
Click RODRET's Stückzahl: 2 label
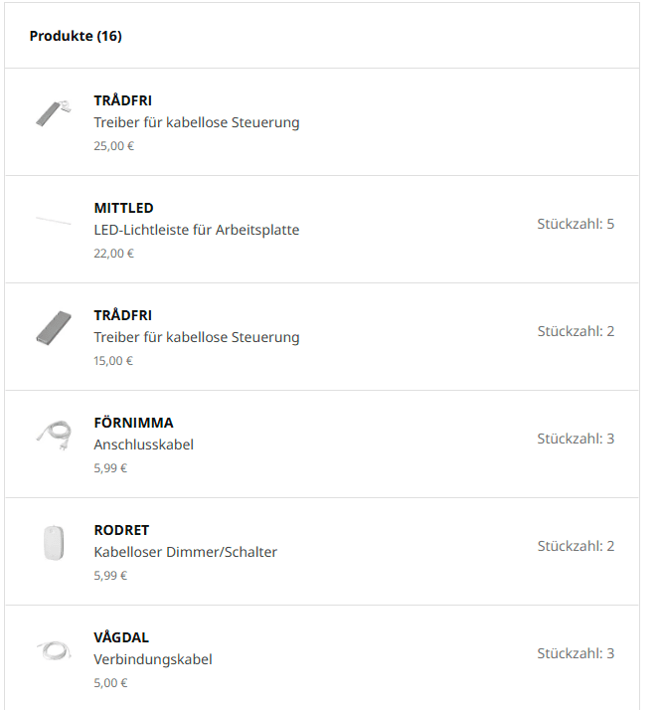576,546
